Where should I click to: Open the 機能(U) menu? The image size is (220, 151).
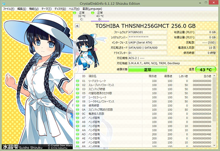pos(34,9)
